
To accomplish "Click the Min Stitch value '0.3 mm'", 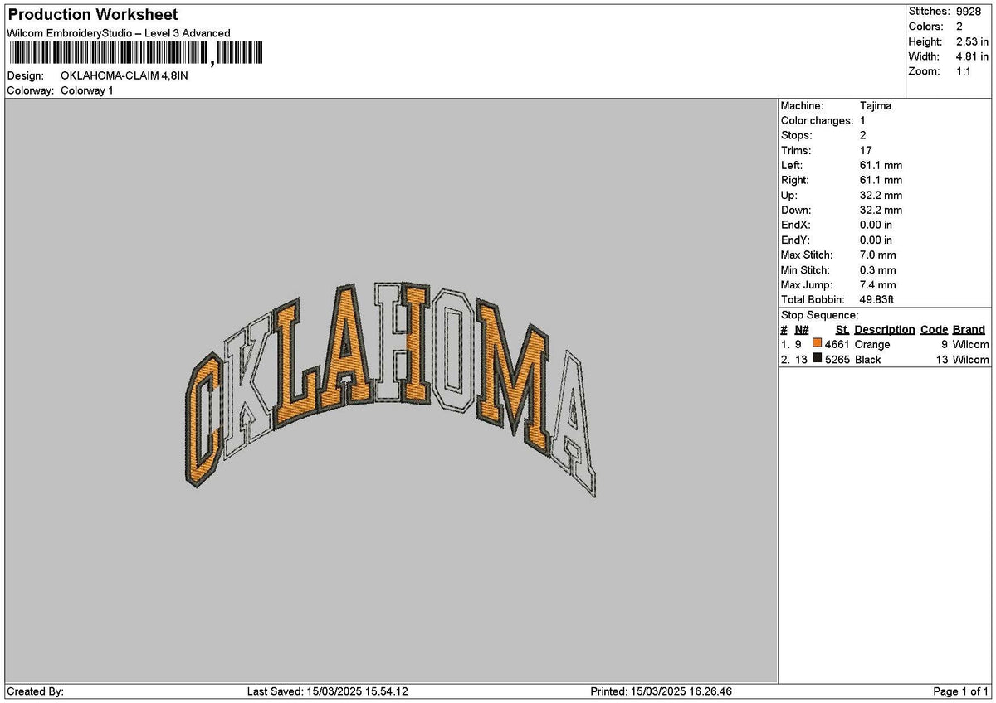I will [x=878, y=270].
